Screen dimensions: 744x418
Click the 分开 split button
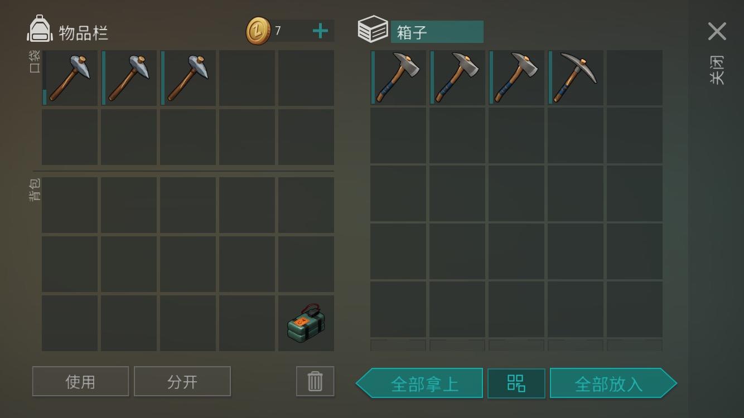point(182,381)
